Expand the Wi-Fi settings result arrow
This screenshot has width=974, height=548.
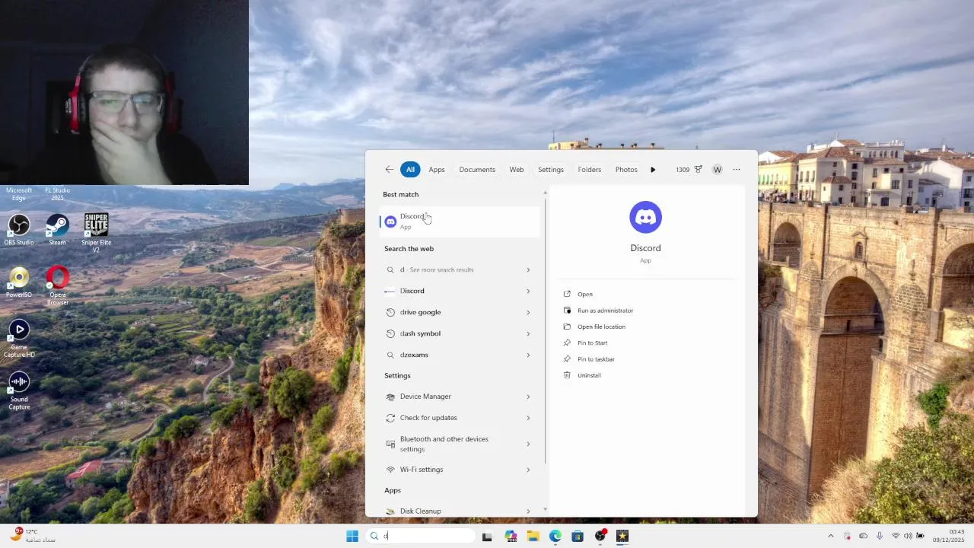point(528,470)
